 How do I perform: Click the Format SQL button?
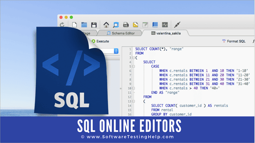234,41
